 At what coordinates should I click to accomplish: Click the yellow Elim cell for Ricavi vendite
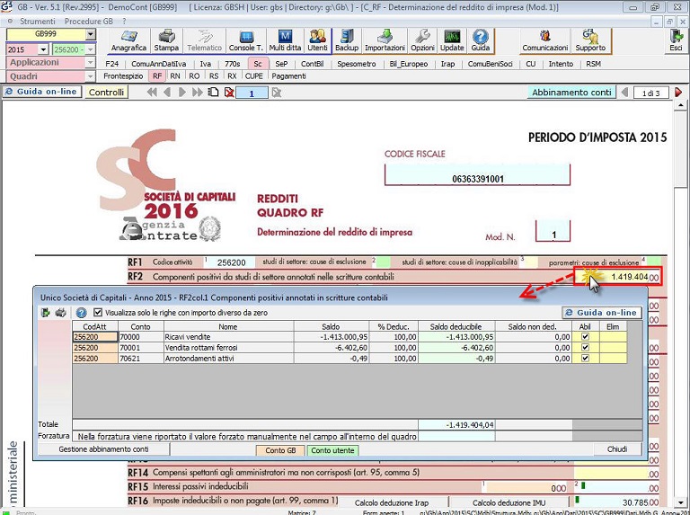coord(613,337)
